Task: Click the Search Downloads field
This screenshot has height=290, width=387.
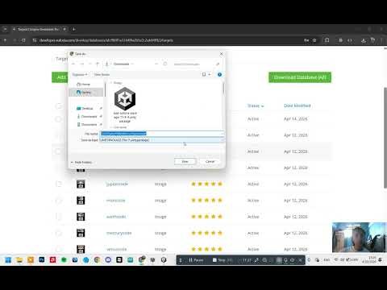Action: (196, 64)
